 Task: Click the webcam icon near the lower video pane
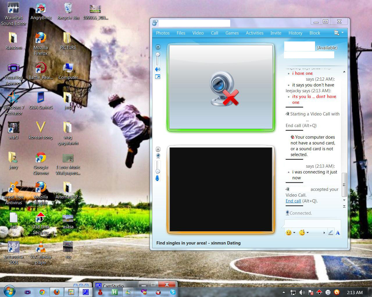[158, 156]
